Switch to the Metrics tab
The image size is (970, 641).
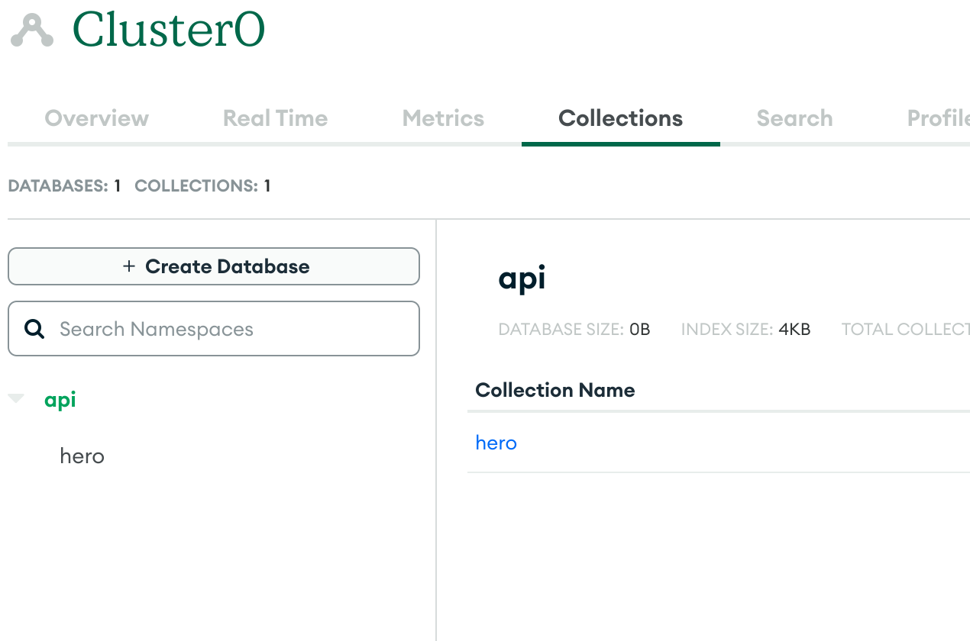point(443,118)
